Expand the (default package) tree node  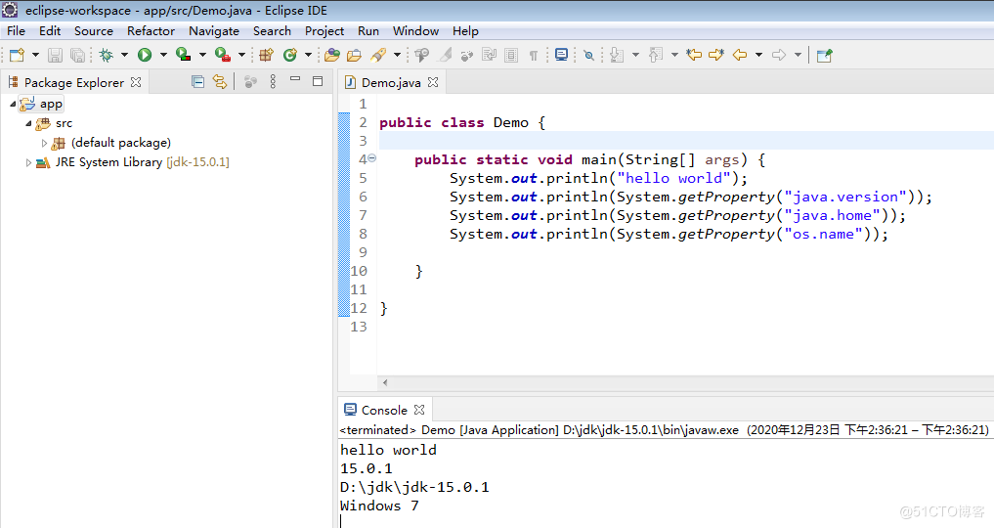[44, 144]
